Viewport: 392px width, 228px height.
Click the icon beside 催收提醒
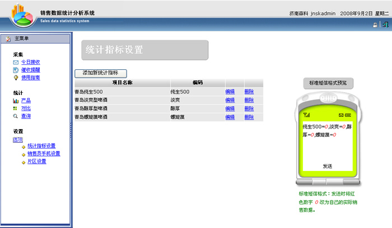tap(16, 70)
